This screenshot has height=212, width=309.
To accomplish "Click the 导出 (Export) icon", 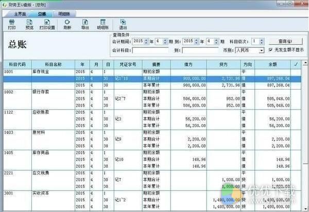I will pos(85,25).
